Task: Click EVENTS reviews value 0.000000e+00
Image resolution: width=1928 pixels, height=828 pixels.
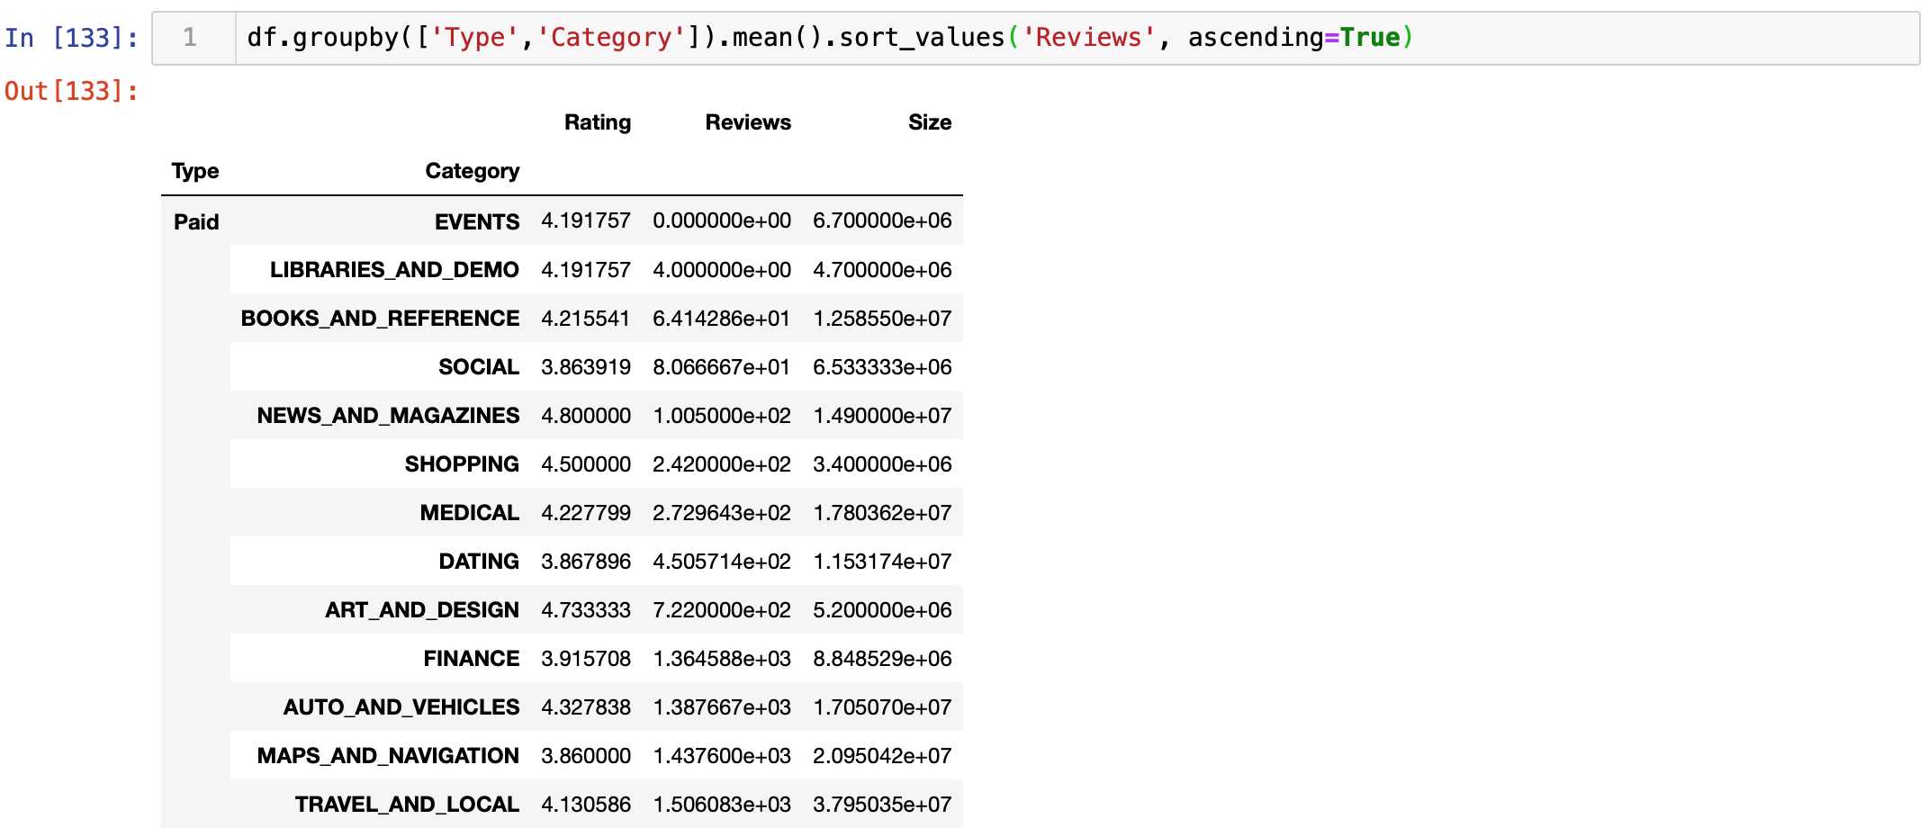Action: point(722,221)
